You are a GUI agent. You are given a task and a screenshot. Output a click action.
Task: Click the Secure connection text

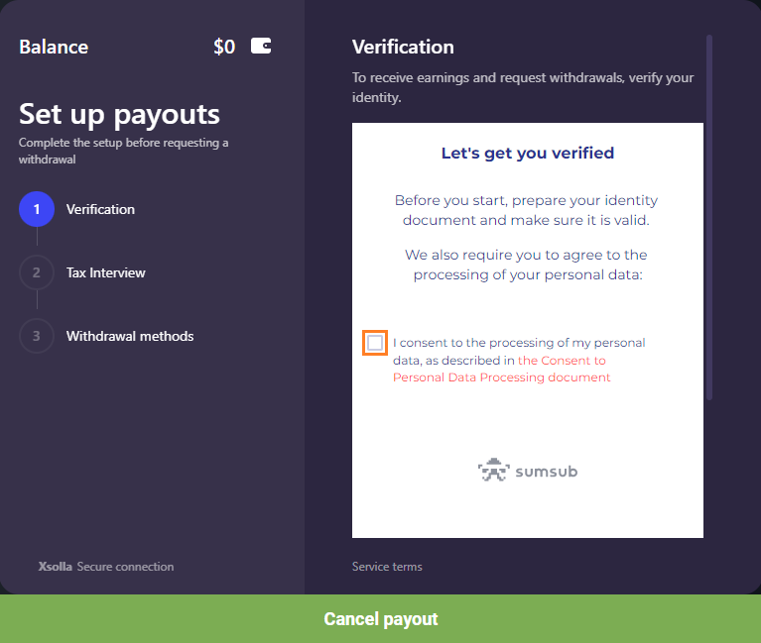coord(125,567)
